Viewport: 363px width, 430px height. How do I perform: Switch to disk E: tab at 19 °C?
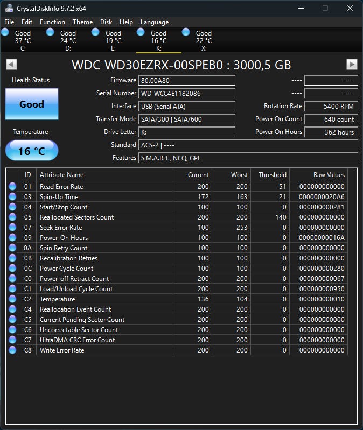click(113, 40)
